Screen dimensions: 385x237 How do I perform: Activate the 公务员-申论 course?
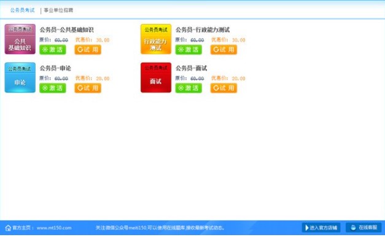click(53, 88)
